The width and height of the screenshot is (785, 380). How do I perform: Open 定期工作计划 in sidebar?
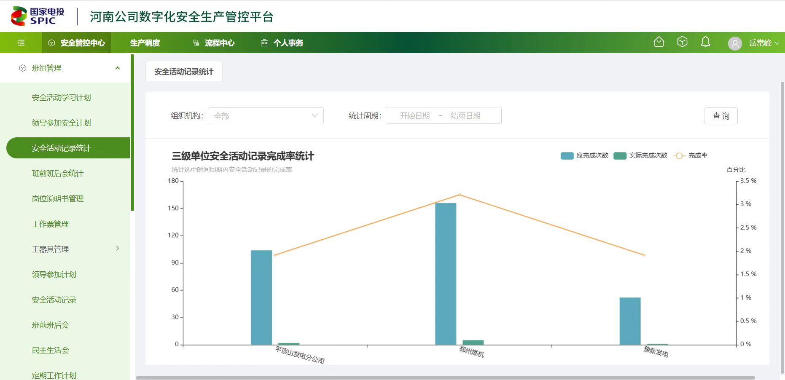coord(54,375)
